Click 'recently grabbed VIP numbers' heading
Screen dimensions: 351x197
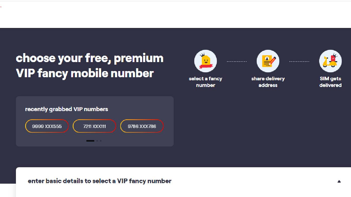pos(67,109)
